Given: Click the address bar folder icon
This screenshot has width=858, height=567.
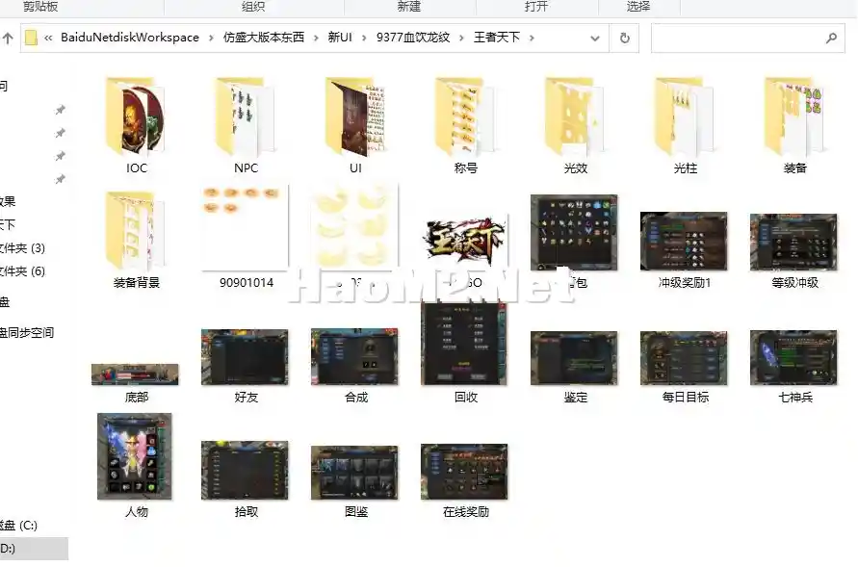Looking at the screenshot, I should [x=31, y=38].
